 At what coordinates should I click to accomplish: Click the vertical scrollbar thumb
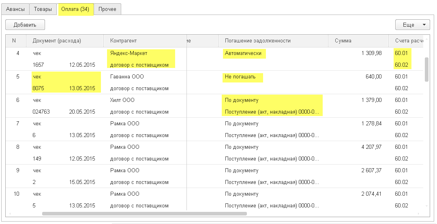tap(426, 69)
